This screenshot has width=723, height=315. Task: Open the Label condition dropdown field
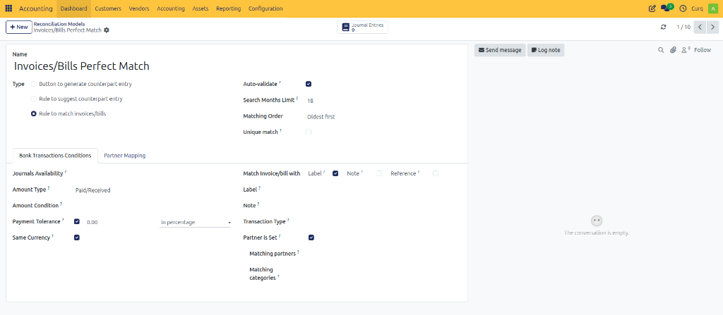(384, 190)
